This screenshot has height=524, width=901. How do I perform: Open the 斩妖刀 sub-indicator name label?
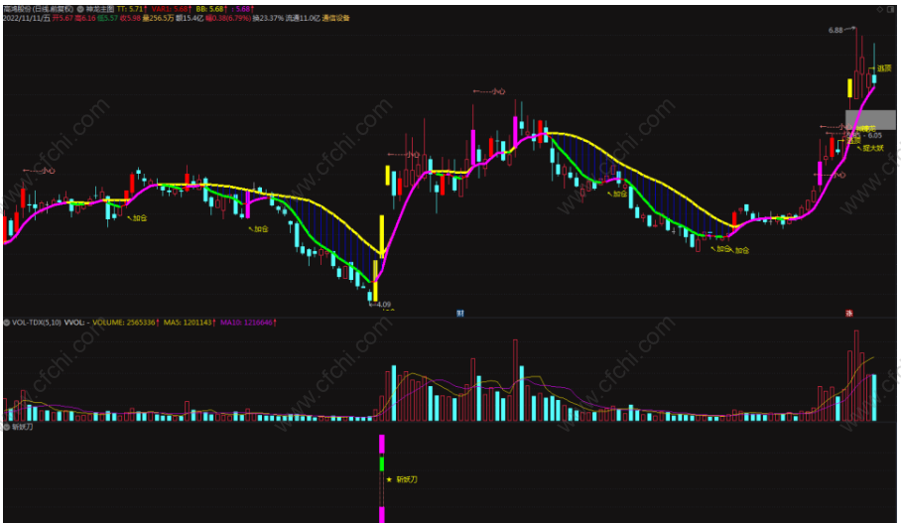point(23,427)
